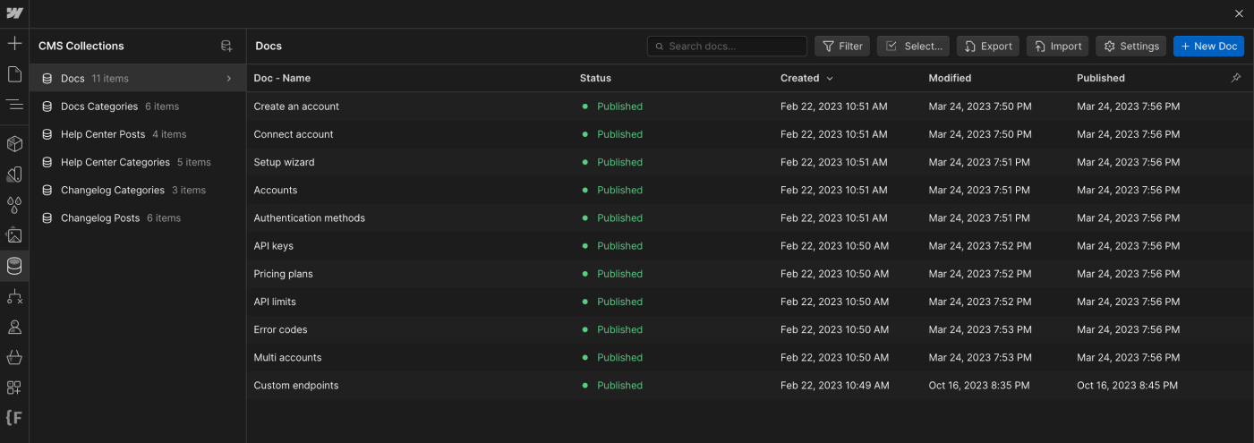The height and width of the screenshot is (443, 1254).
Task: Open the Components cube panel
Action: 14,143
